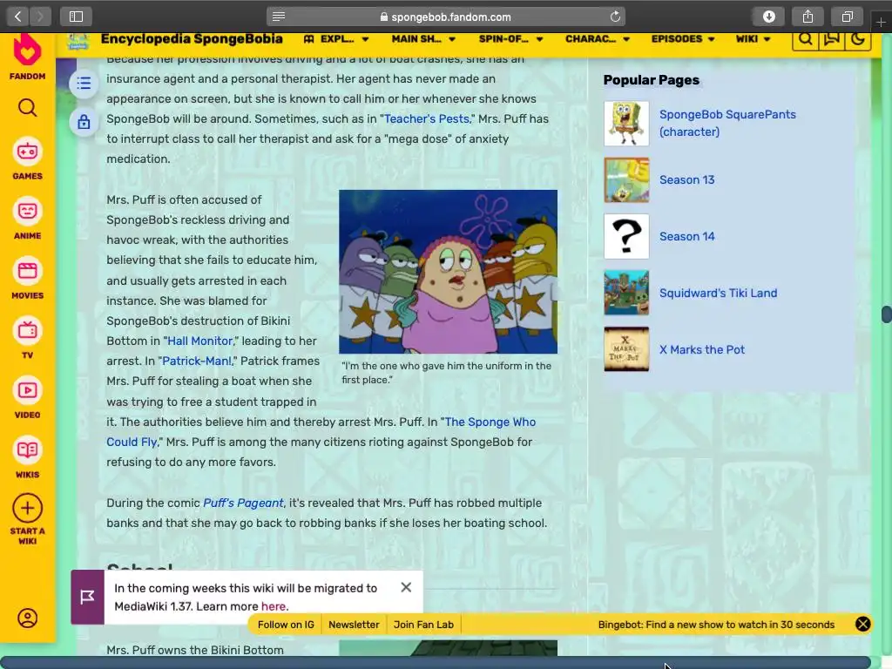Click the Encyclopedia SpongeBobia title
The width and height of the screenshot is (892, 669).
pyautogui.click(x=192, y=38)
